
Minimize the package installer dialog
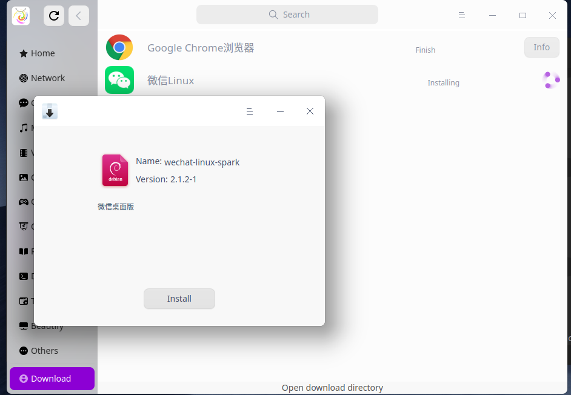click(280, 111)
